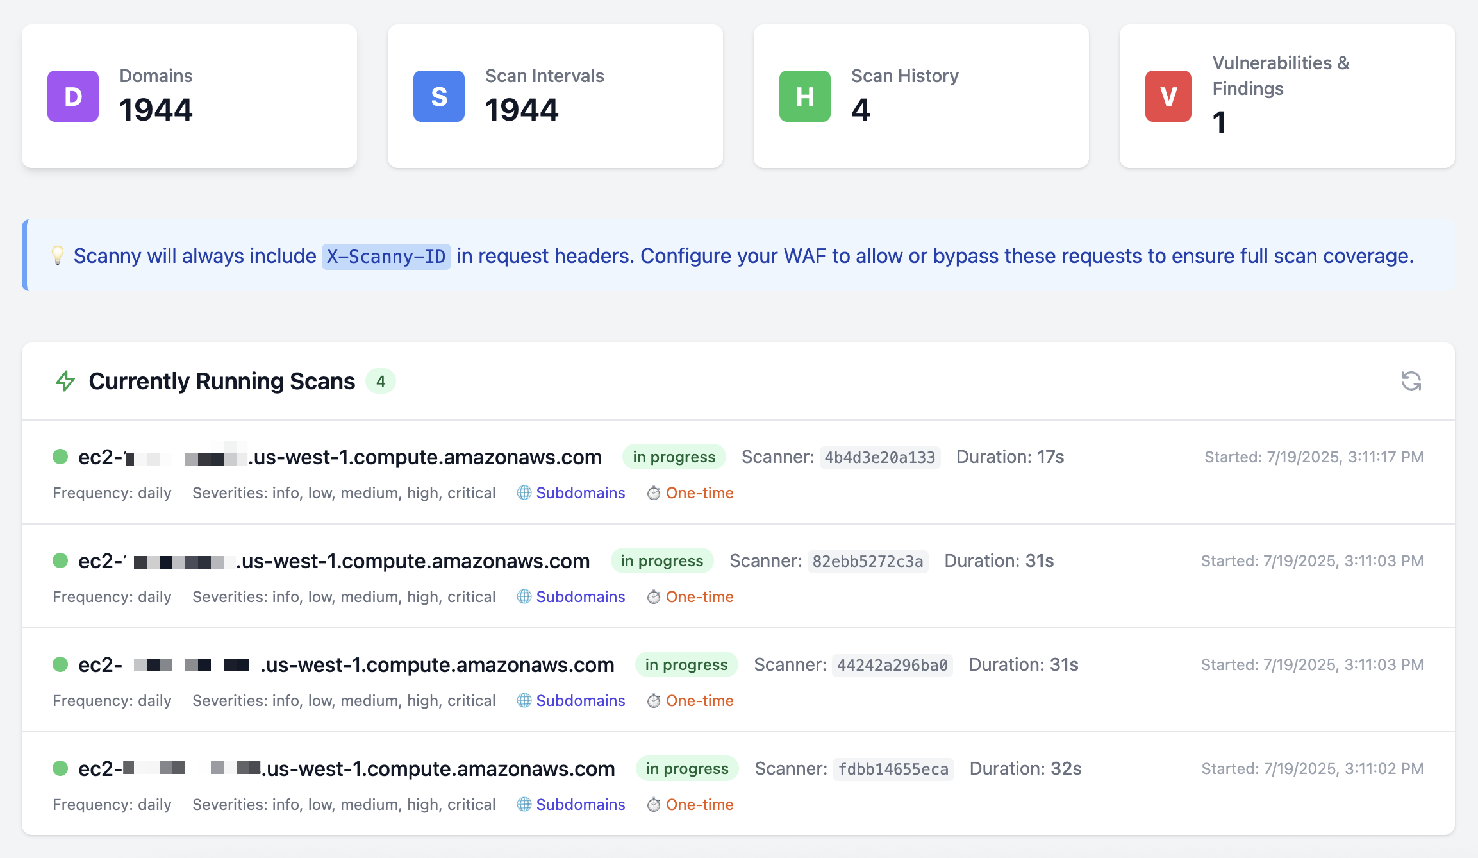Click the first scan's in progress badge
Viewport: 1478px width, 858px height.
tap(674, 457)
